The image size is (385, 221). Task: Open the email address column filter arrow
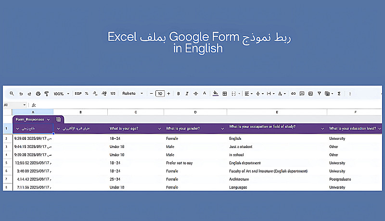click(x=58, y=129)
